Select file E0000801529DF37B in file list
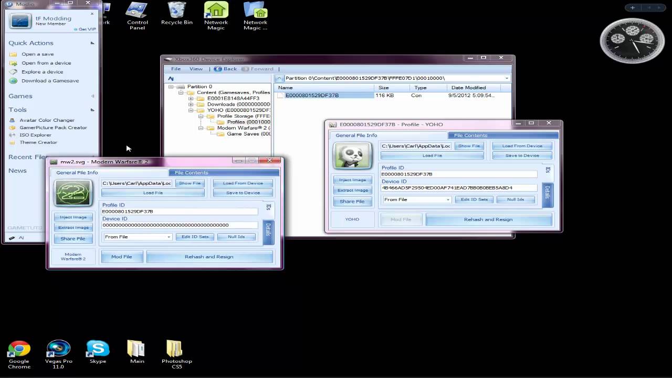This screenshot has width=672, height=378. click(x=312, y=96)
